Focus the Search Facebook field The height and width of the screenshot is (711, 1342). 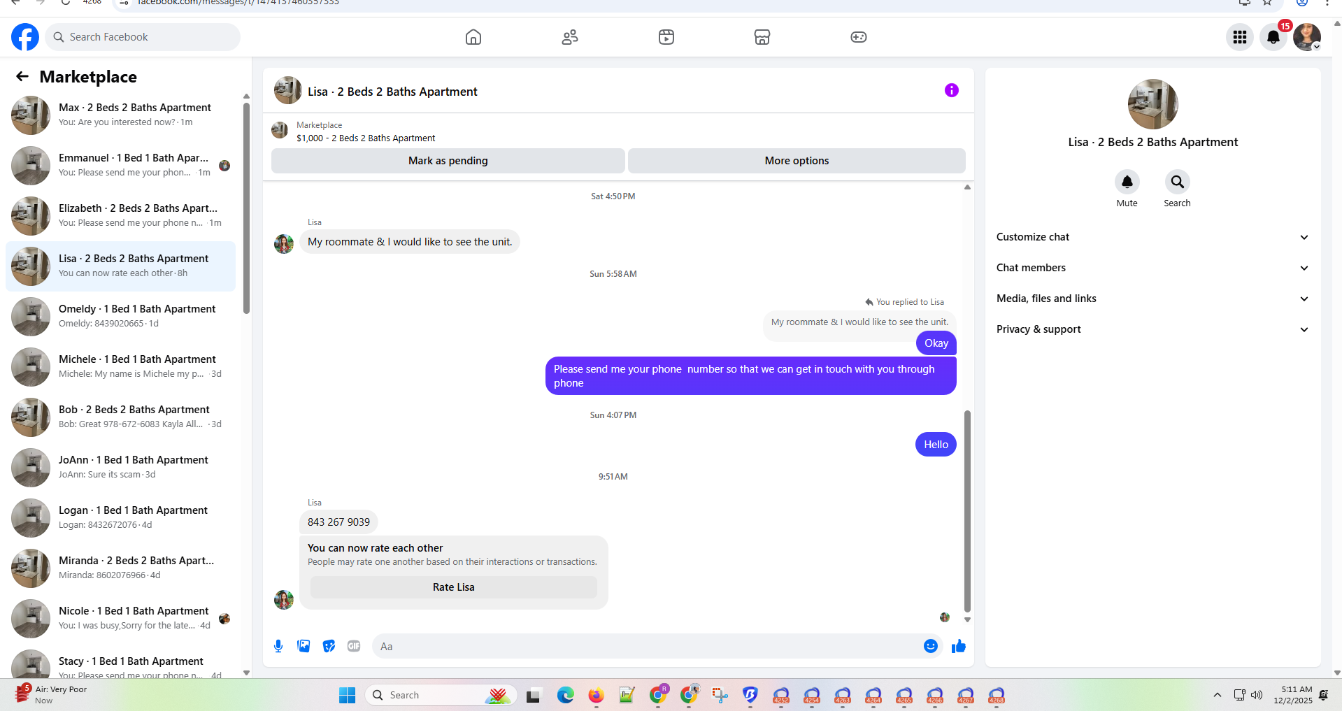point(143,37)
